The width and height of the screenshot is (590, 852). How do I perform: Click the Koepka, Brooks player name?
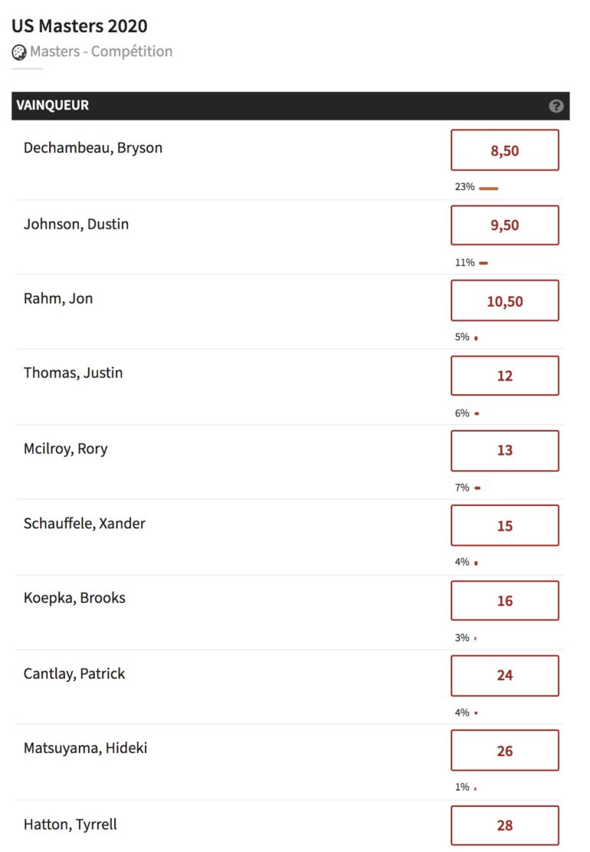[74, 597]
